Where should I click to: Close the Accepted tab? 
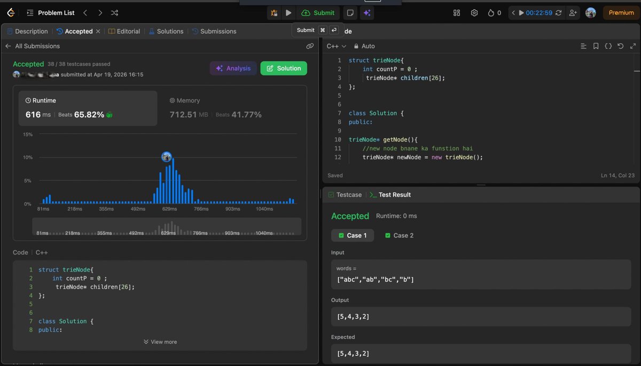[x=98, y=31]
